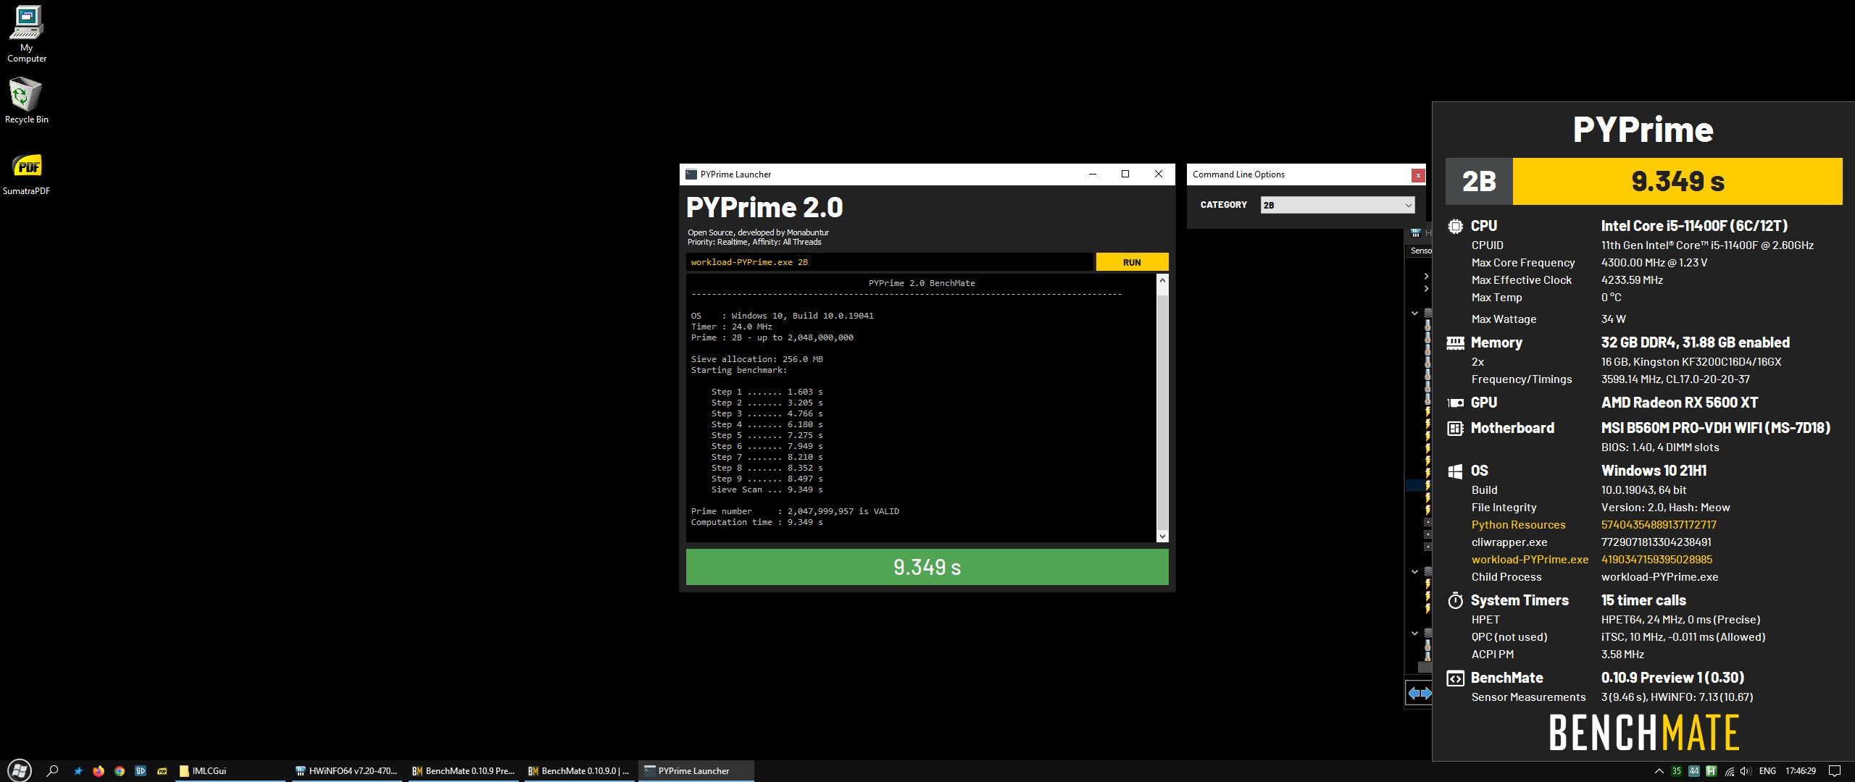Click workload-PYPrime.exe yellow label in BenchMate
This screenshot has width=1855, height=782.
point(1530,560)
